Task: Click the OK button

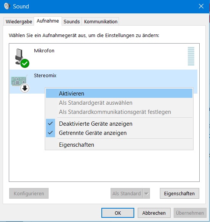Action: pos(118,213)
